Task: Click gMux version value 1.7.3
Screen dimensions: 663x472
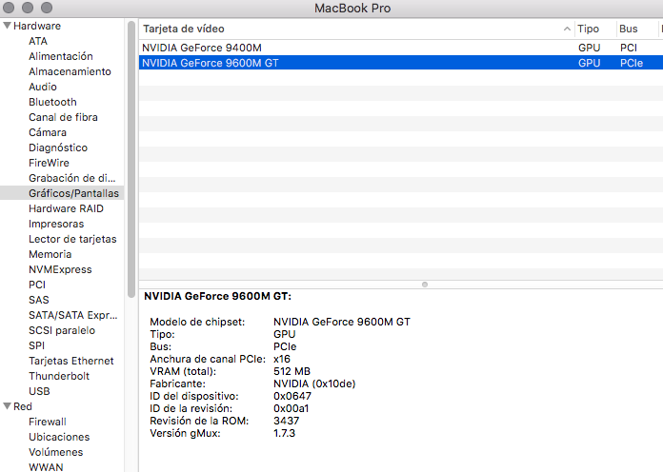Action: click(284, 433)
